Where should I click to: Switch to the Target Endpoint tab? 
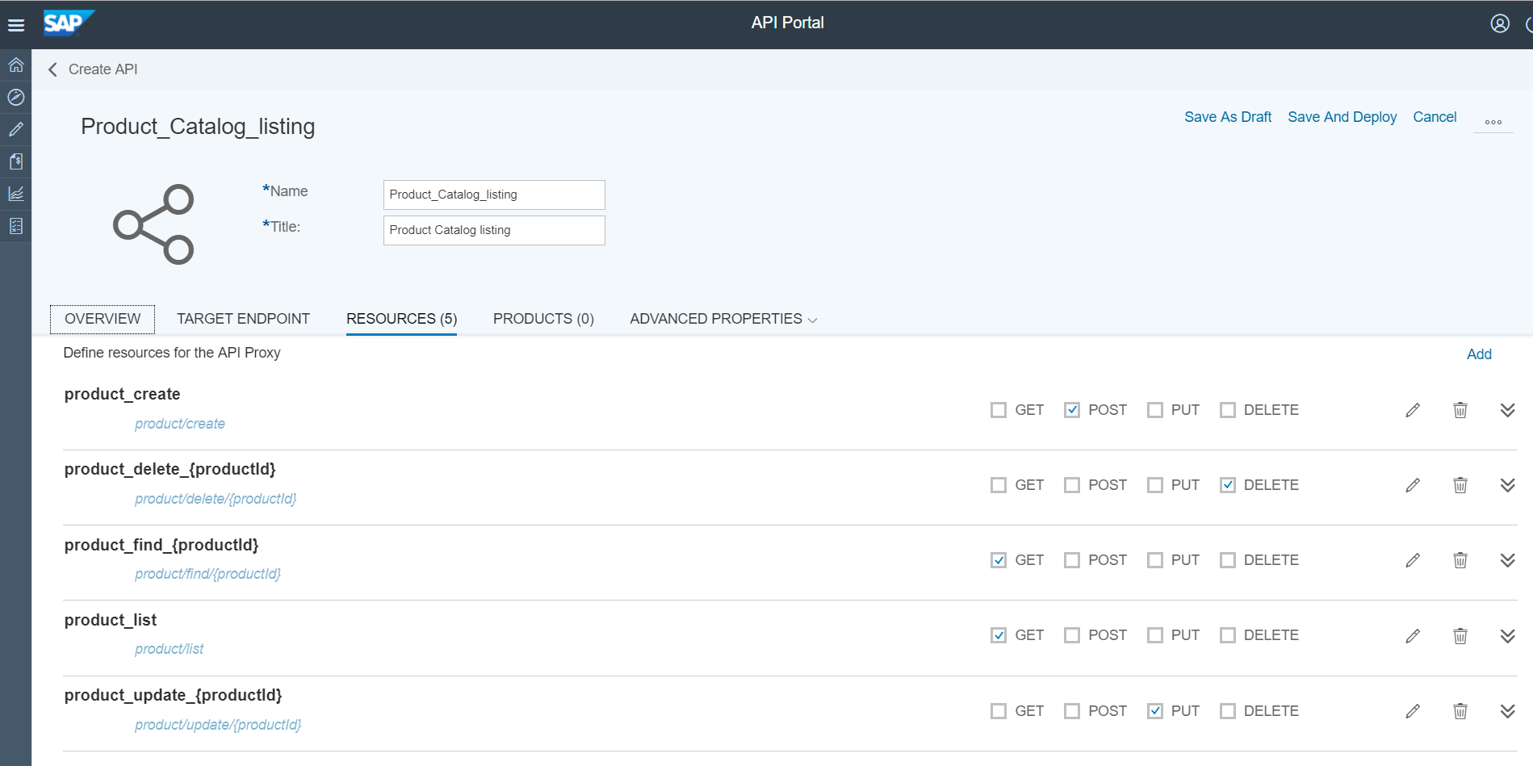coord(243,319)
